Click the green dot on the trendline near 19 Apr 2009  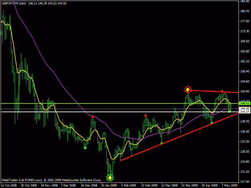coord(212,123)
